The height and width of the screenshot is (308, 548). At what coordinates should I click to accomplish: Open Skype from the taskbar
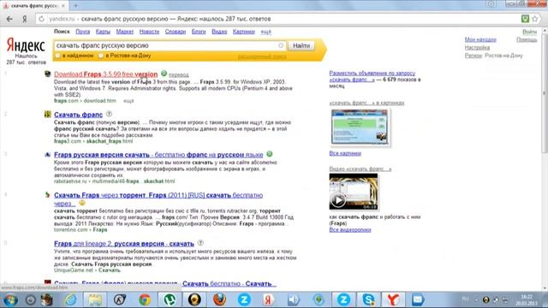[x=368, y=299]
